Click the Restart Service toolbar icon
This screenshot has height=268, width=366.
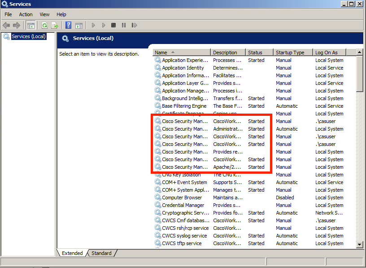point(134,25)
